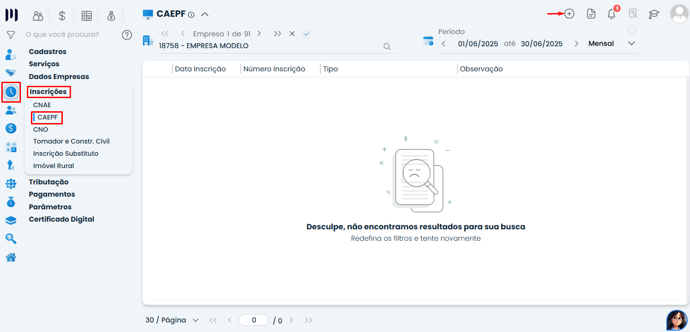
Task: Click the plus icon to add new CAEPF
Action: point(569,14)
